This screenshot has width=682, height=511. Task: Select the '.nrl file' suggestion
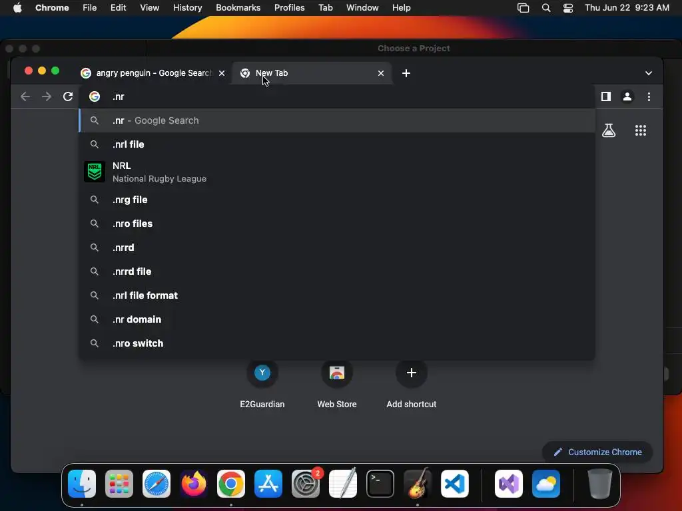click(336, 144)
